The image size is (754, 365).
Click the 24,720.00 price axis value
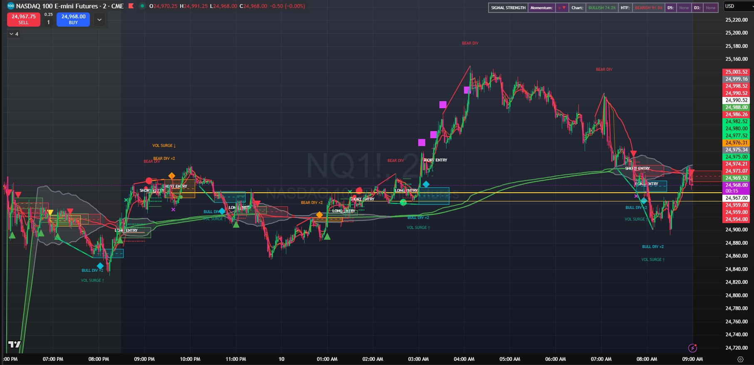pos(737,348)
